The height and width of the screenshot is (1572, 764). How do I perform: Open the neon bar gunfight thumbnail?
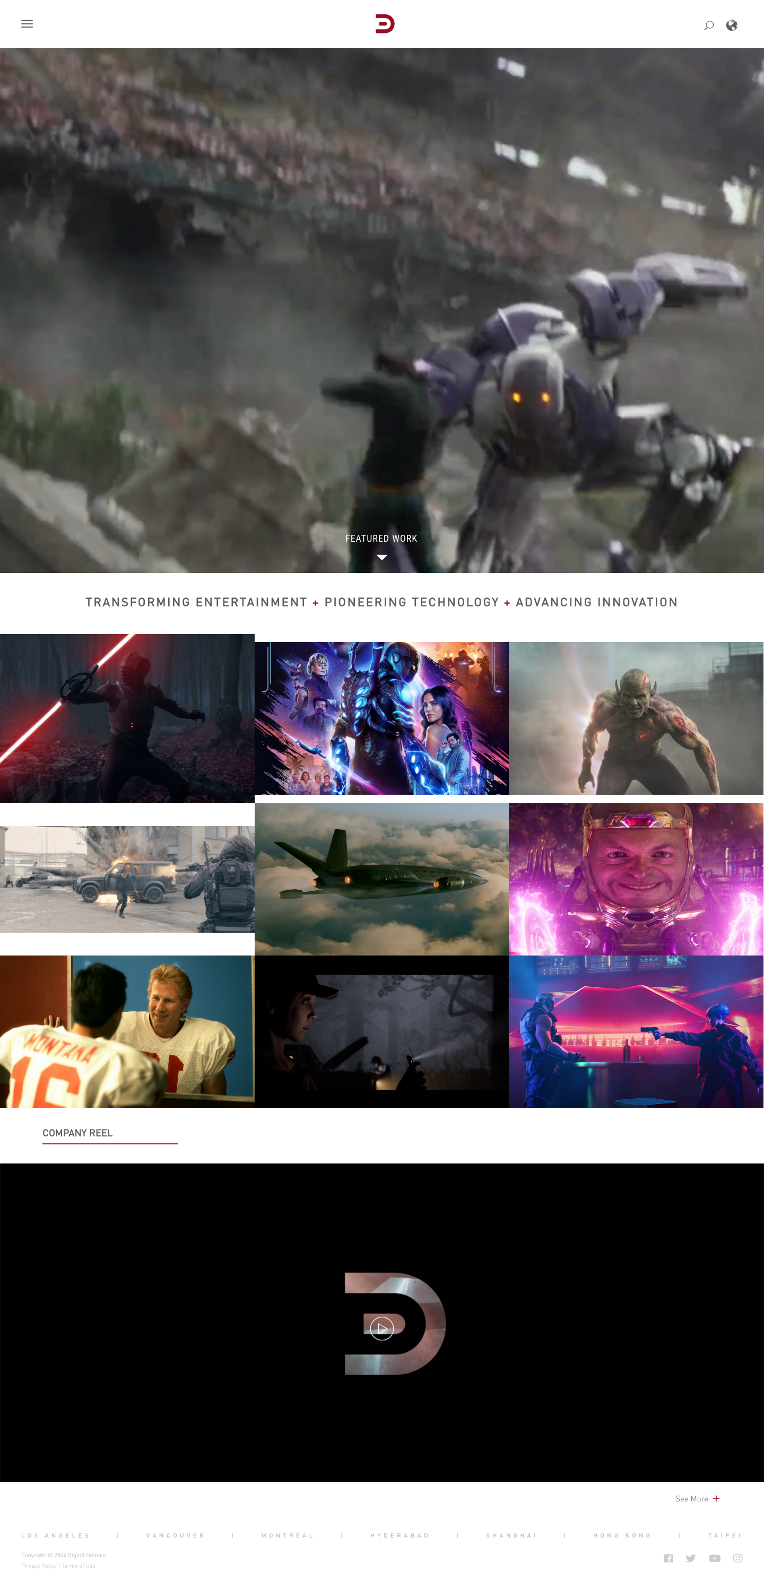(636, 1031)
